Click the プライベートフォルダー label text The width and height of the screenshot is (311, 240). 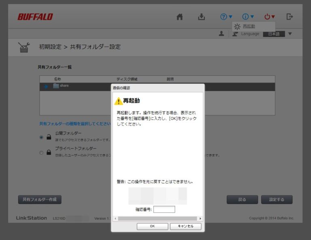(x=76, y=149)
